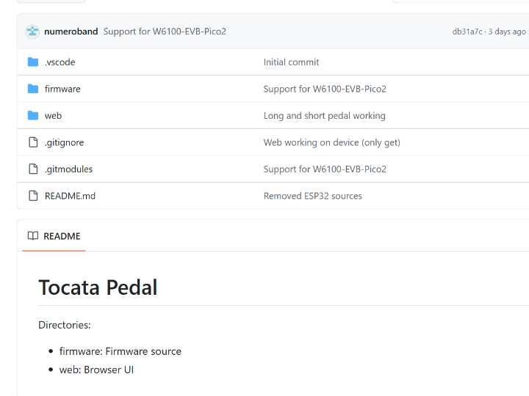
Task: Click the README book icon
Action: click(33, 236)
